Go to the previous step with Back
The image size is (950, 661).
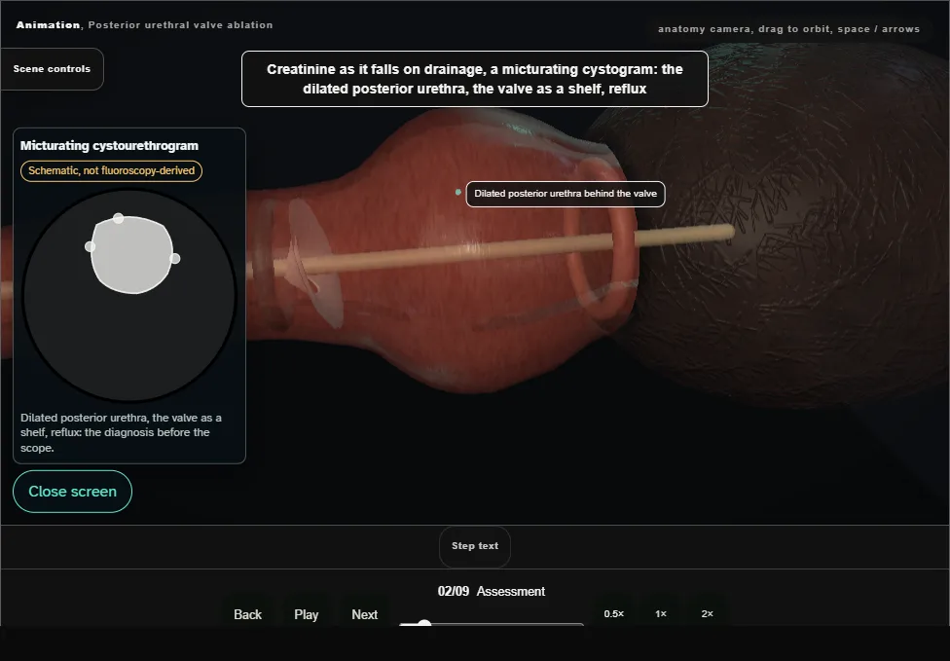coord(248,614)
